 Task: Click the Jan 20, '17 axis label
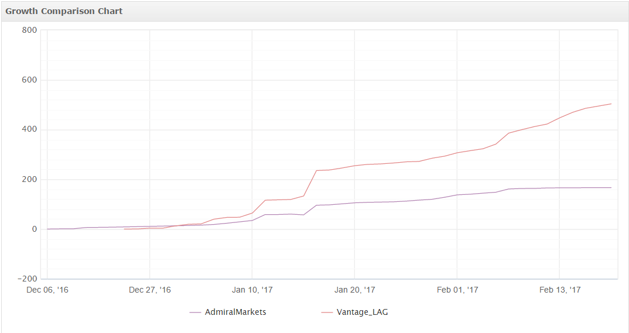click(x=354, y=290)
